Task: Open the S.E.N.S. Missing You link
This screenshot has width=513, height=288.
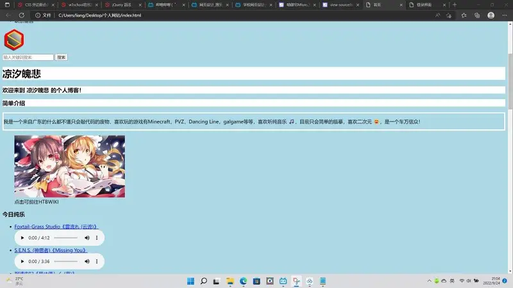Action: pos(51,250)
